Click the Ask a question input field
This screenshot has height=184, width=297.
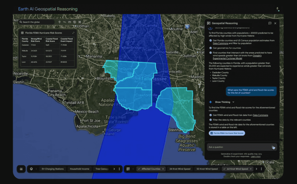(238, 147)
